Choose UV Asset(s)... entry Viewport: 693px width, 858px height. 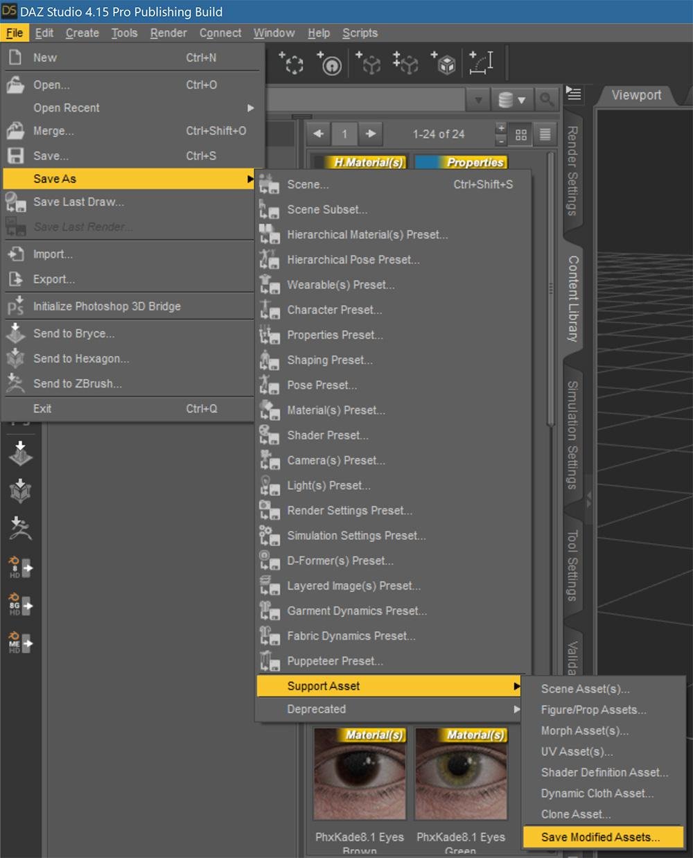(x=603, y=751)
